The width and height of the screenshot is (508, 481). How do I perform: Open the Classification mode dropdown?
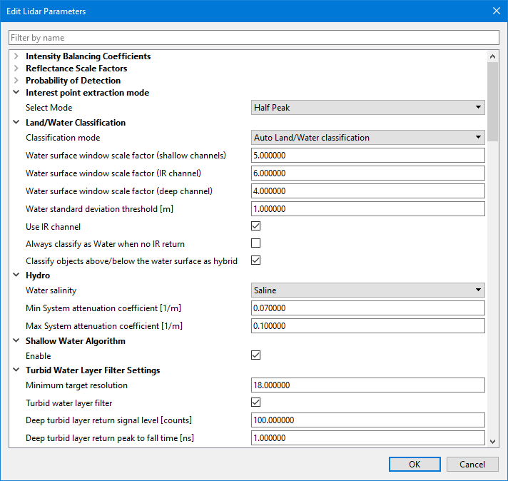367,138
